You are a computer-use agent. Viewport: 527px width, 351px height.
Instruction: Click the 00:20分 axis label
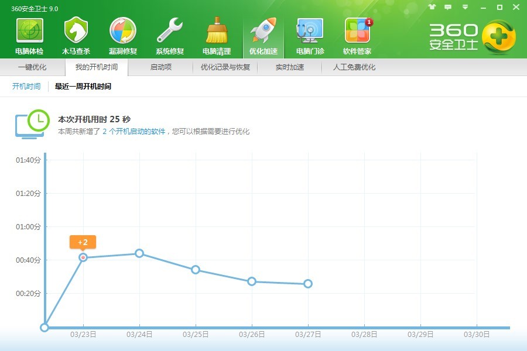28,294
